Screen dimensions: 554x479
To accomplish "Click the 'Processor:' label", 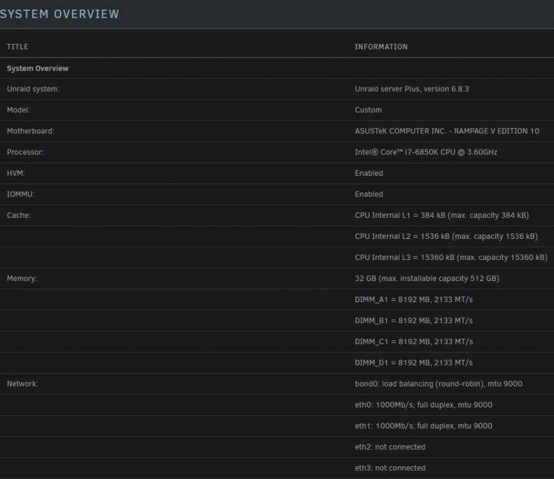I will click(25, 152).
